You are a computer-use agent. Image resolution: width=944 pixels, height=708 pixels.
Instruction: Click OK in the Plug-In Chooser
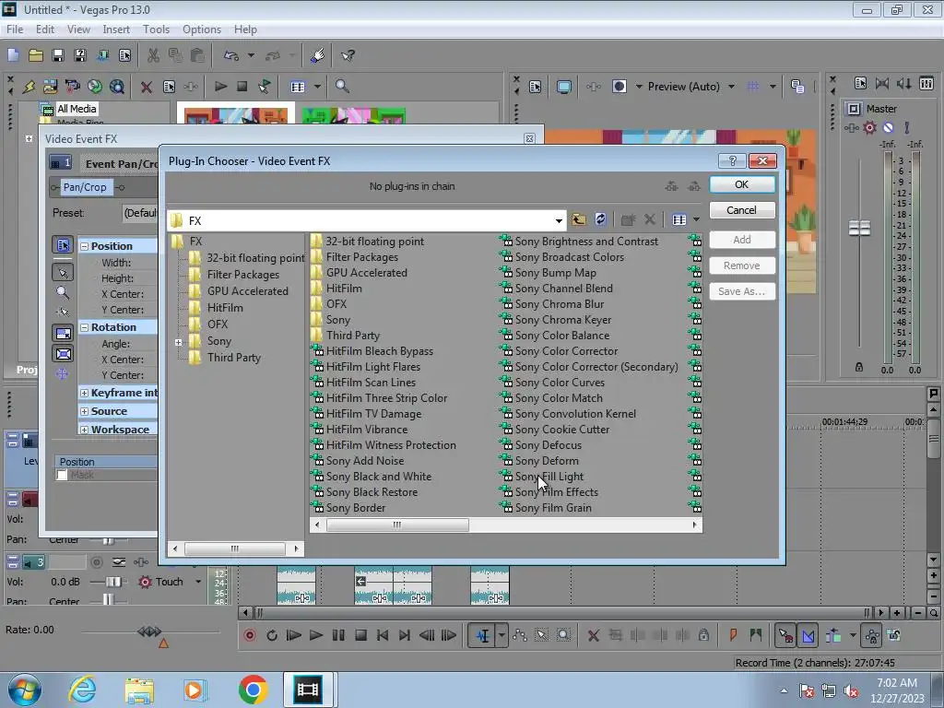tap(742, 184)
